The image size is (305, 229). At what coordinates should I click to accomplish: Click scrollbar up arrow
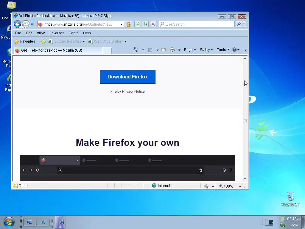coord(245,58)
